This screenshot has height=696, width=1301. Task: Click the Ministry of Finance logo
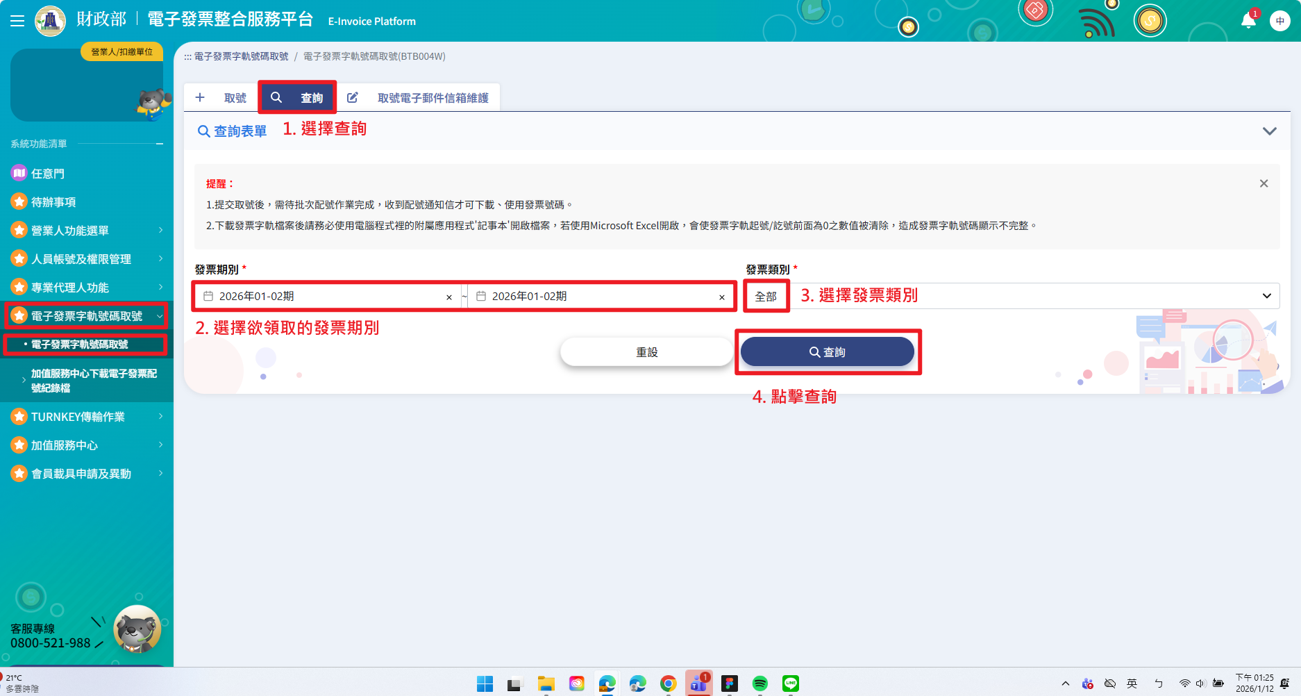coord(50,21)
